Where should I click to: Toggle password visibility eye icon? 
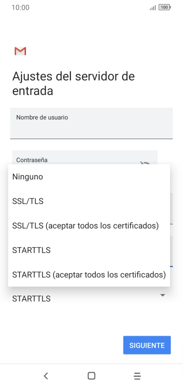pos(145,163)
